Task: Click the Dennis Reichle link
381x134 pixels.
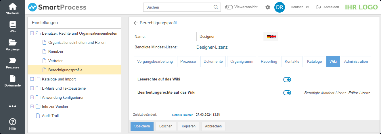Action: pos(183,115)
